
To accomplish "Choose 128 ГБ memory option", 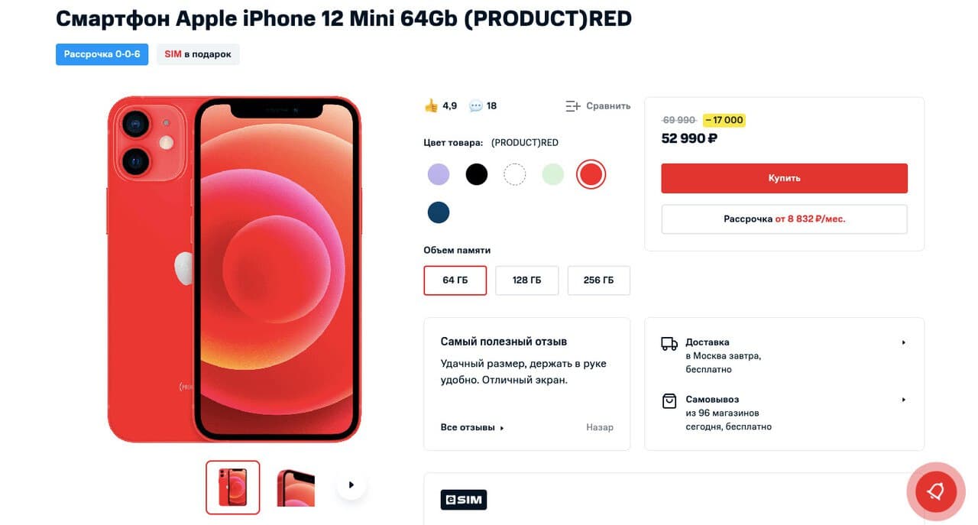I will pos(527,280).
